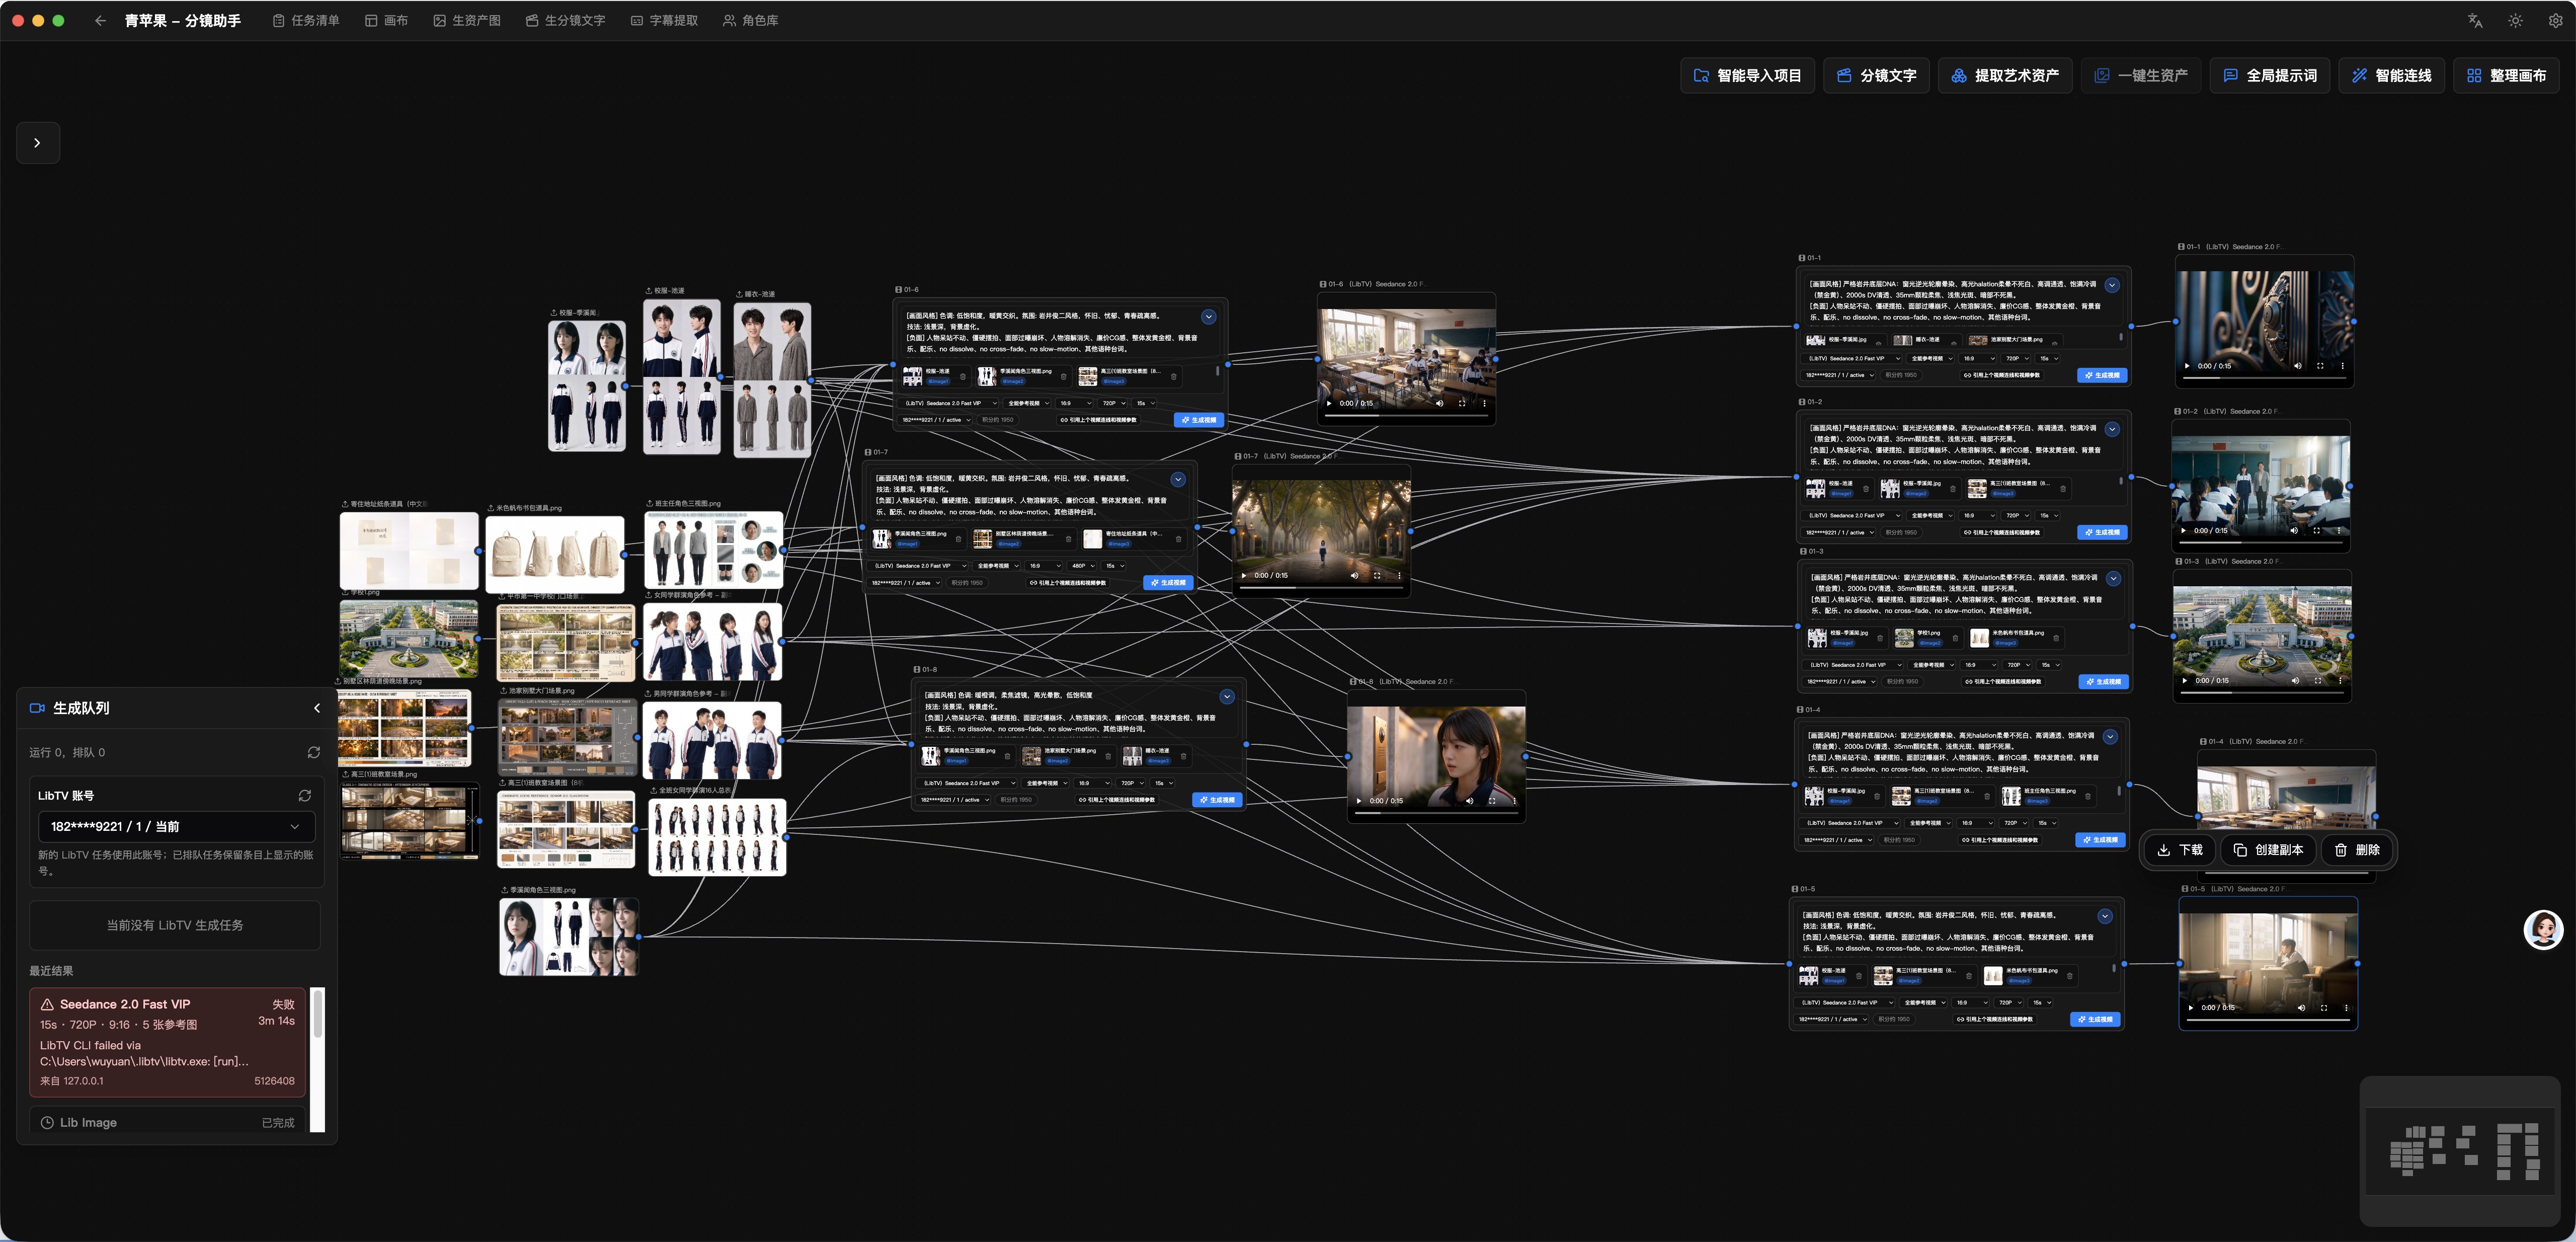The image size is (2576, 1242).
Task: Fullscreen the 01-8 video preview
Action: (x=1492, y=800)
